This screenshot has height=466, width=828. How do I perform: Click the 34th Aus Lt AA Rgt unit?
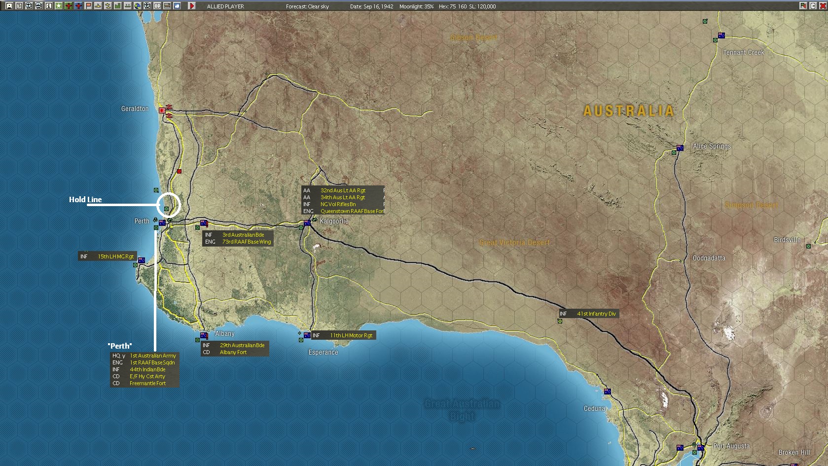(343, 197)
